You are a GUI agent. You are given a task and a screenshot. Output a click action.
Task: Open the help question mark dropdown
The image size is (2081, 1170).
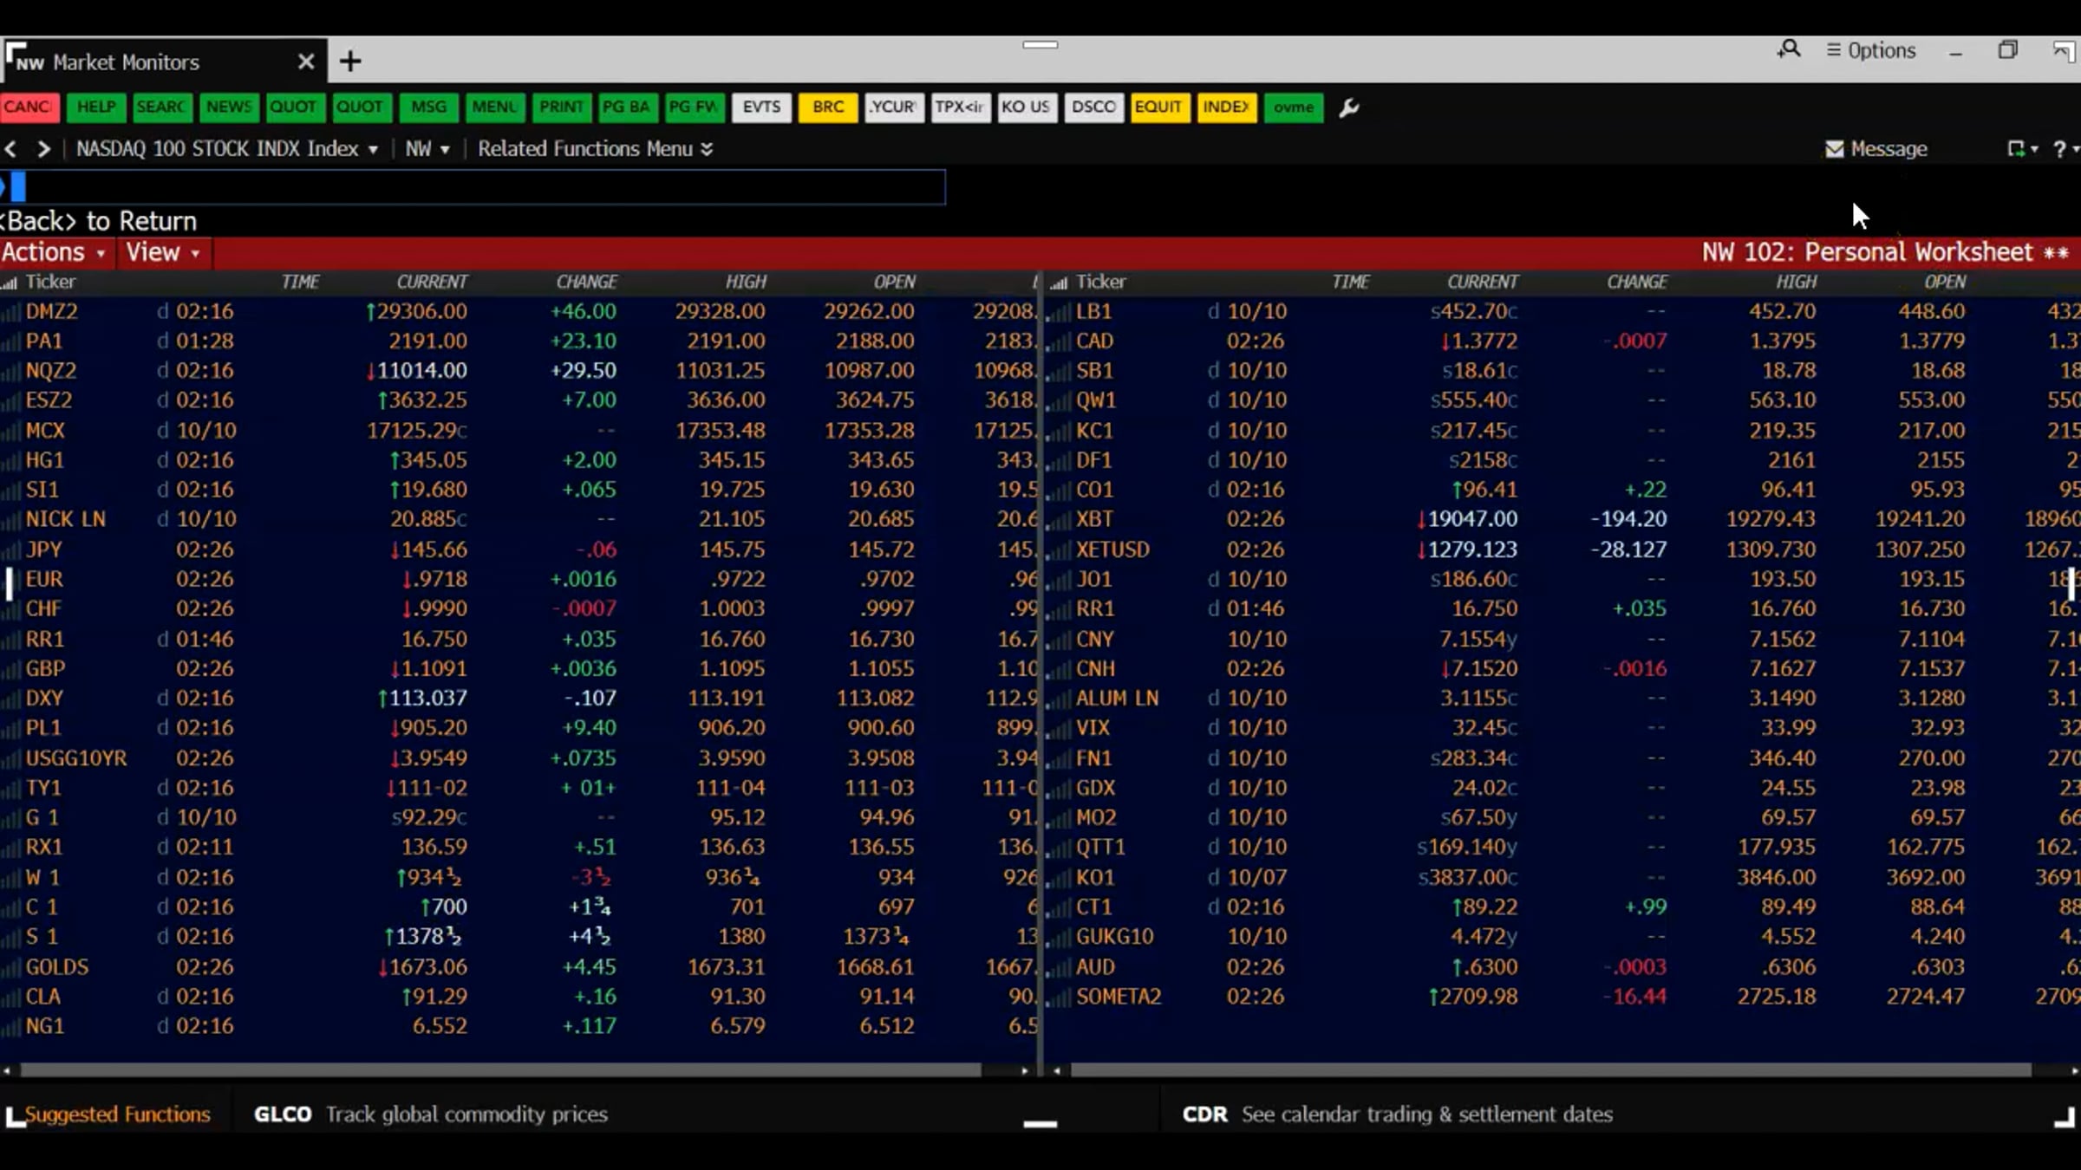(2065, 149)
